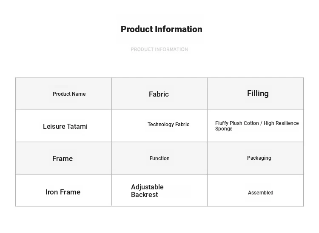Select the "Fabric" header cell
319x233 pixels.
[159, 94]
